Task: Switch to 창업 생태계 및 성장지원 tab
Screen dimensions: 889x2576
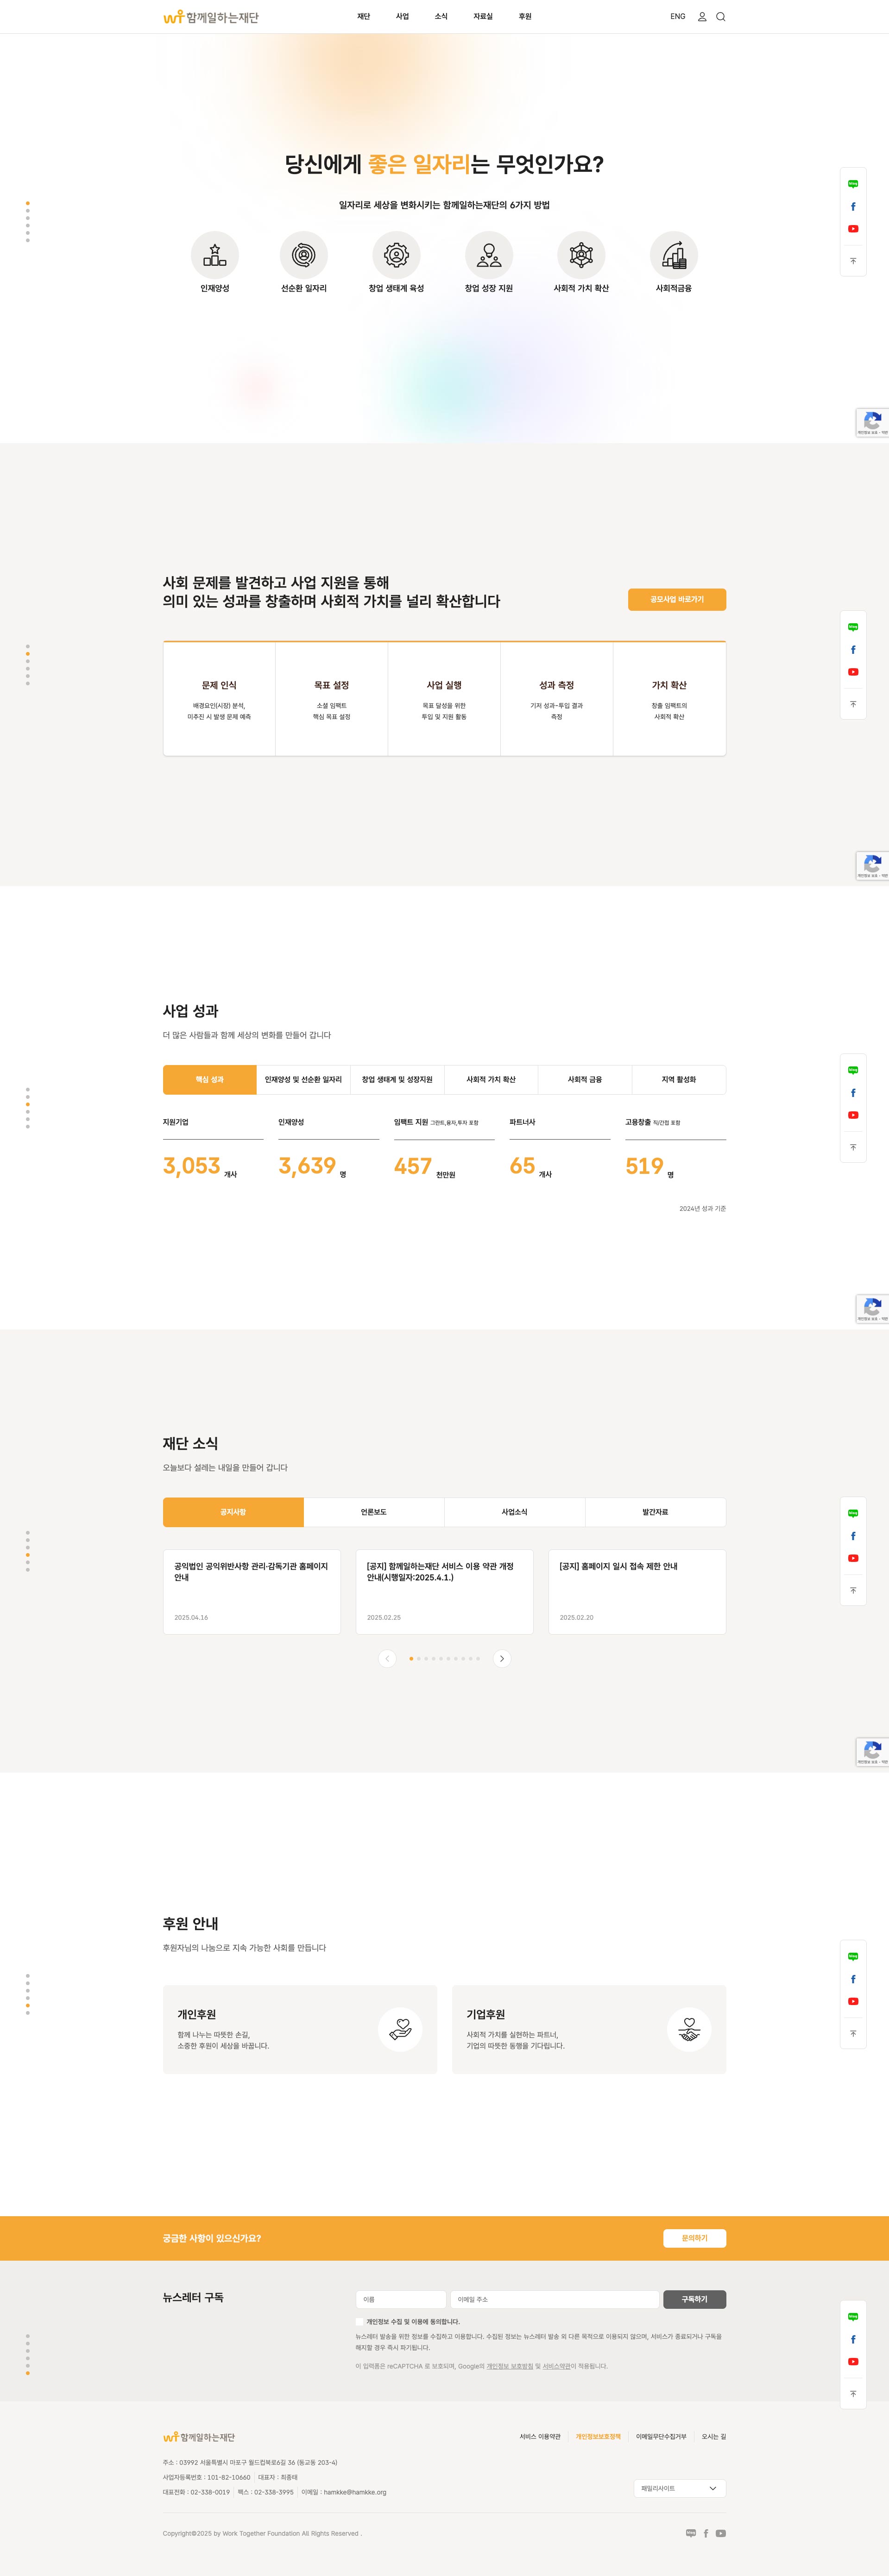Action: 397,1080
